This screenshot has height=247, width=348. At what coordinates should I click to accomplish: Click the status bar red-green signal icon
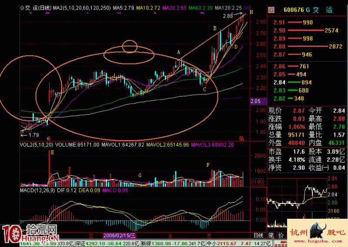(x=280, y=244)
